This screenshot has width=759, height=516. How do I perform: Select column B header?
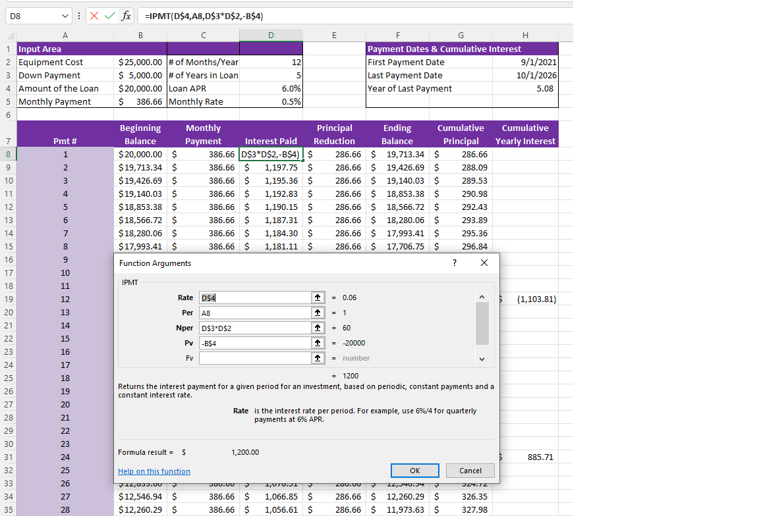coord(140,36)
